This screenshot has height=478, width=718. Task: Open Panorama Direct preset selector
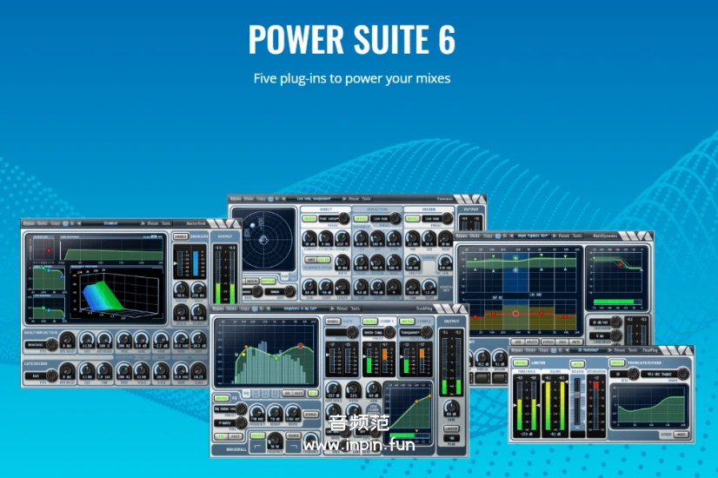coord(334,219)
